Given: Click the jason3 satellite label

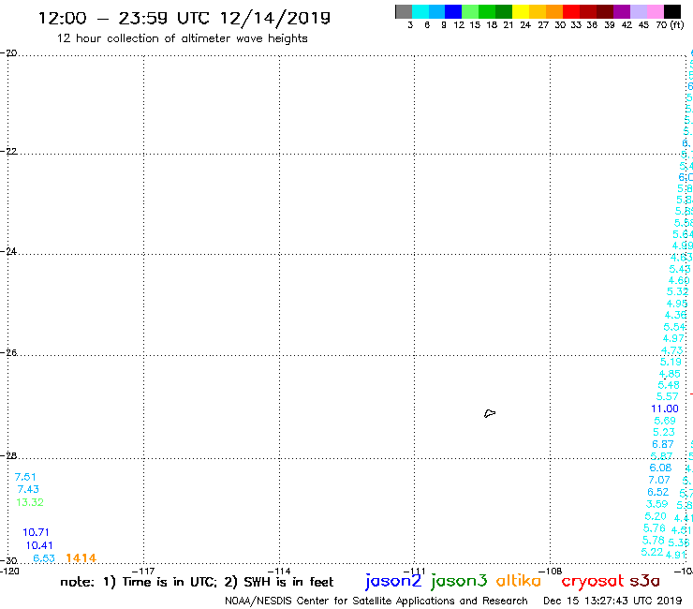Looking at the screenshot, I should coord(459,581).
